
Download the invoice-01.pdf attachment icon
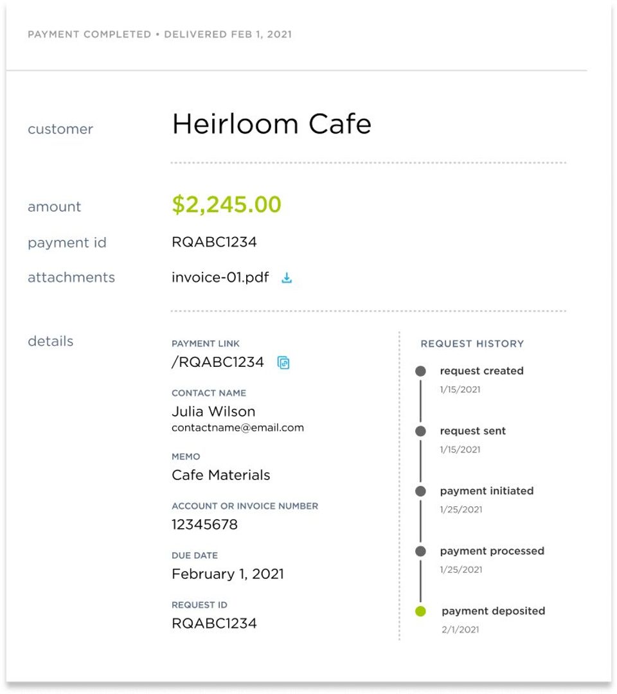tap(287, 278)
